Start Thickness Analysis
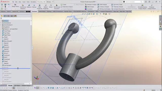Screen dimensions: 162x91 pos(117,7)
